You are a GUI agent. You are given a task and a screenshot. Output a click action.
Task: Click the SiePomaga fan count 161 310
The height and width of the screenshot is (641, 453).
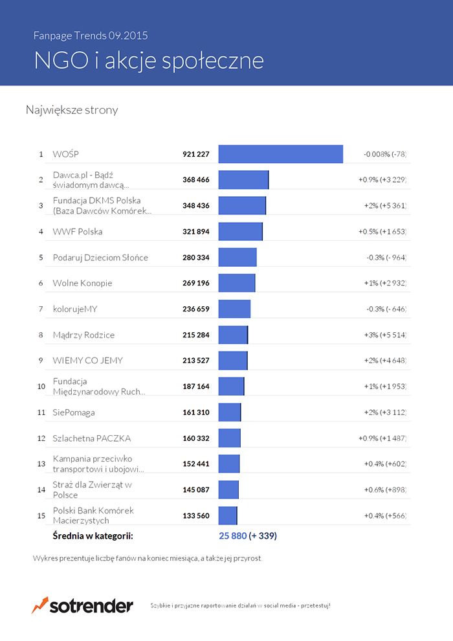tap(196, 412)
